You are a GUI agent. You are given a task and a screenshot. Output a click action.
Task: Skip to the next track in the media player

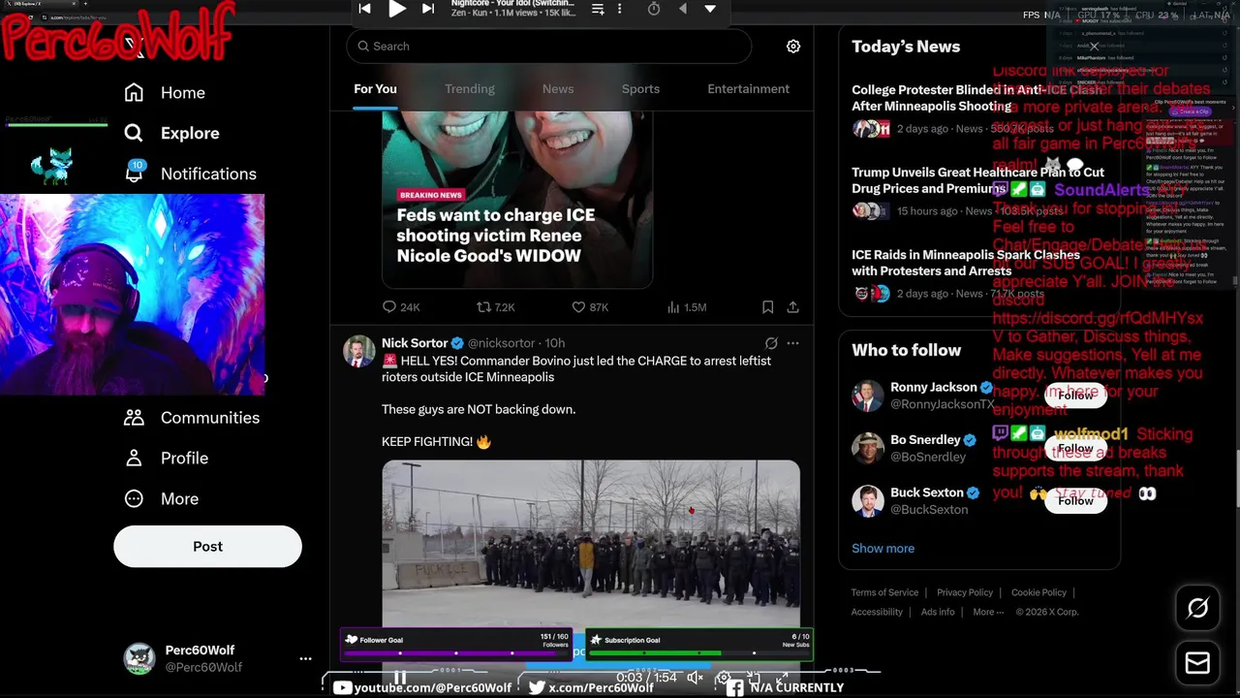click(427, 9)
